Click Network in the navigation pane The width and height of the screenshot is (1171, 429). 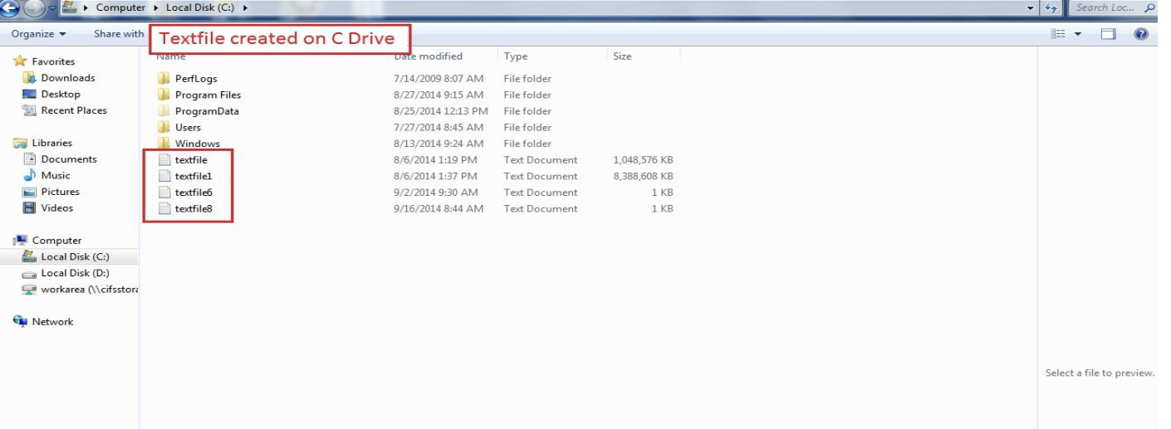(52, 322)
